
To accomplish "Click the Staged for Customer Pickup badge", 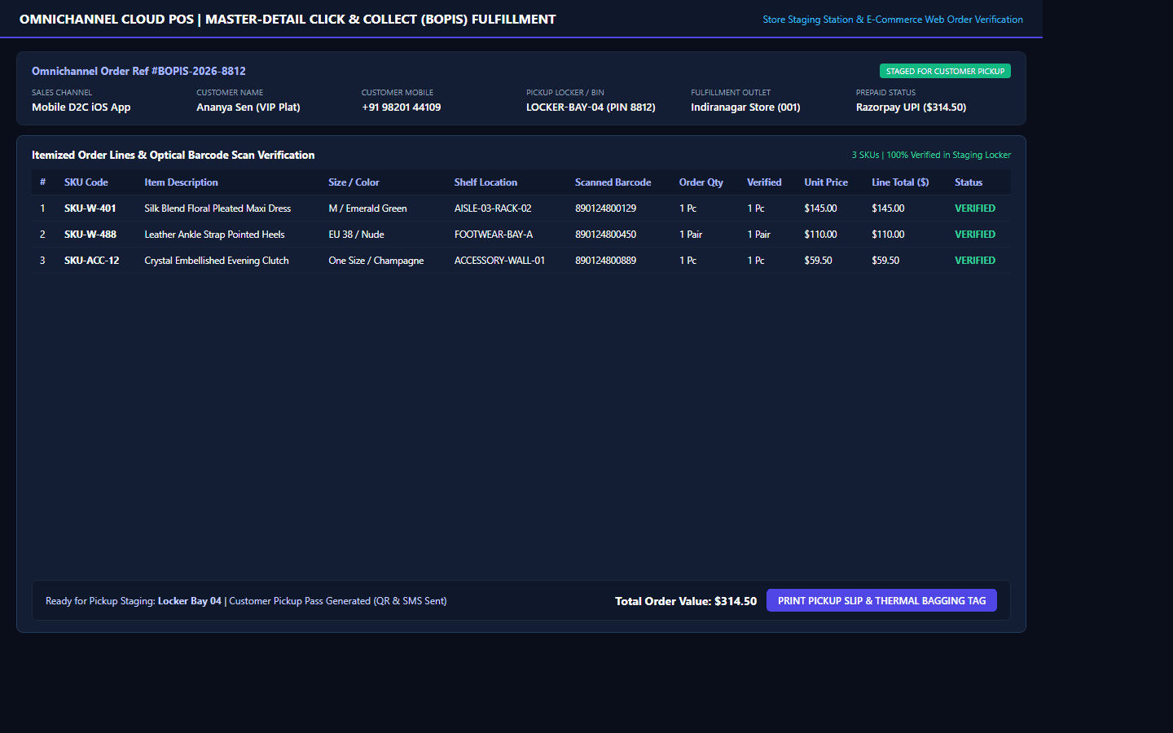I will click(945, 71).
